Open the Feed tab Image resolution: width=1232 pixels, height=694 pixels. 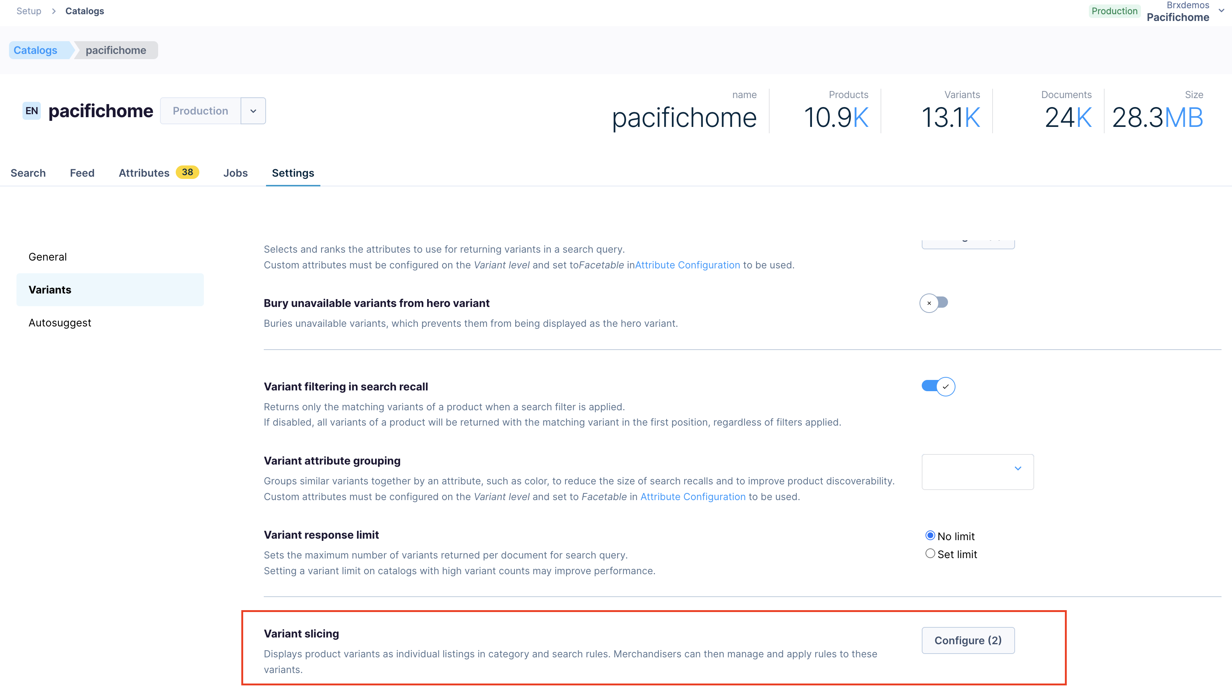82,173
